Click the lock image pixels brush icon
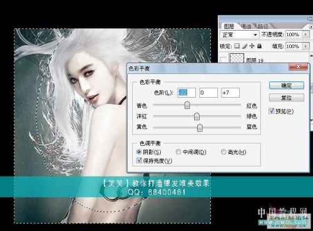Viewport: 313px width, 231px height. tap(244, 46)
